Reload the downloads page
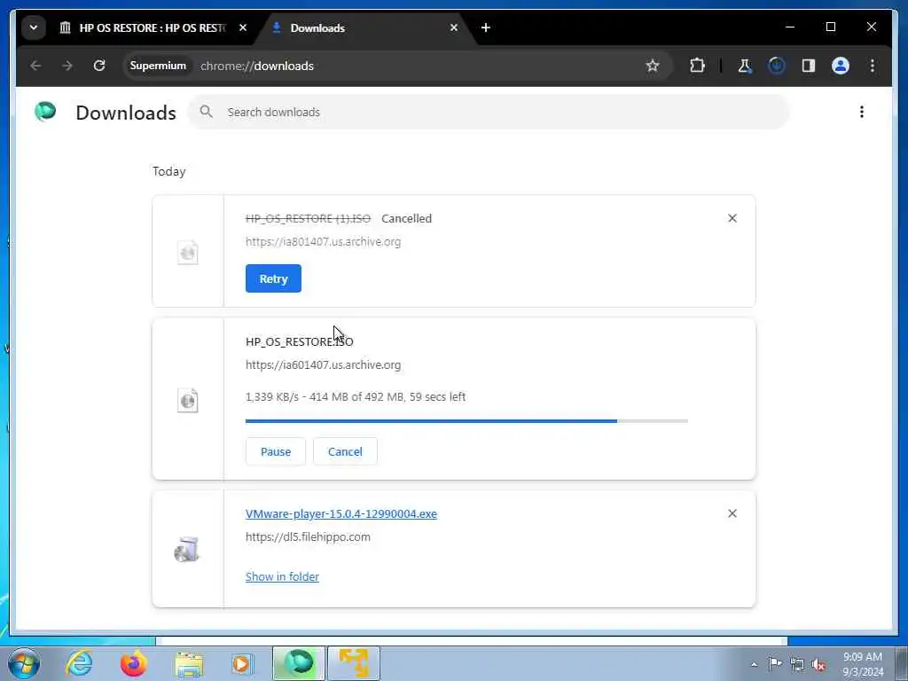 coord(99,66)
